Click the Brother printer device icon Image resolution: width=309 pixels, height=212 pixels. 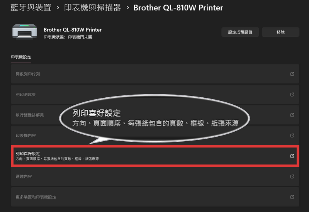pos(24,32)
